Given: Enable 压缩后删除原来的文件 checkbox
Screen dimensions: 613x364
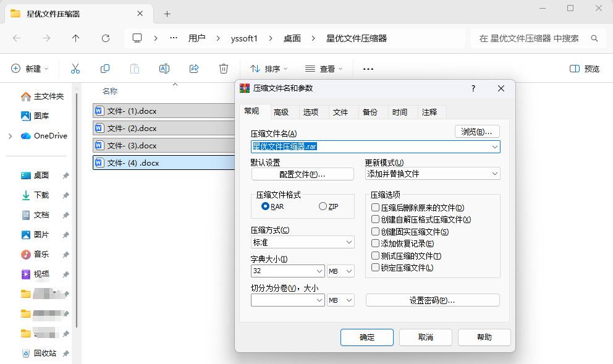Looking at the screenshot, I should point(375,207).
